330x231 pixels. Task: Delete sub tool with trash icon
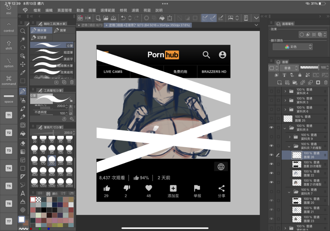72,82
